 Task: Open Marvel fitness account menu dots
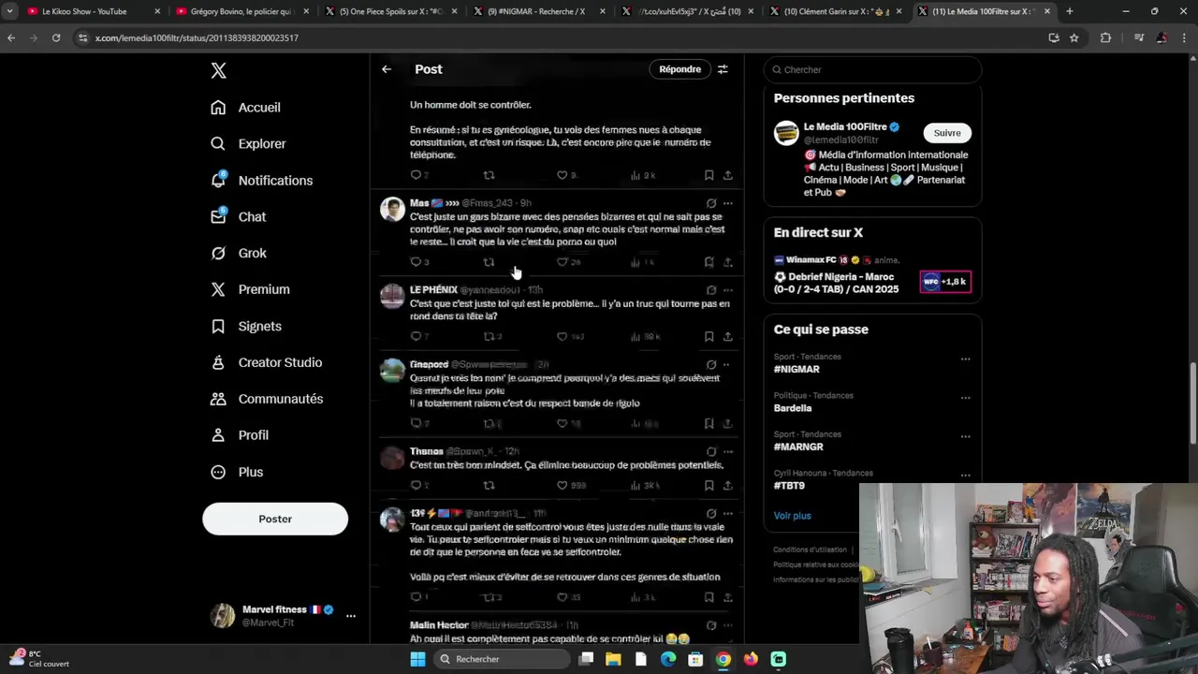351,616
